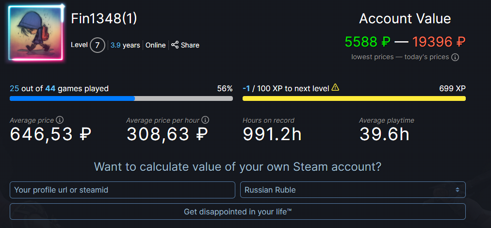
Task: Click the 3.9 years account age
Action: click(125, 46)
